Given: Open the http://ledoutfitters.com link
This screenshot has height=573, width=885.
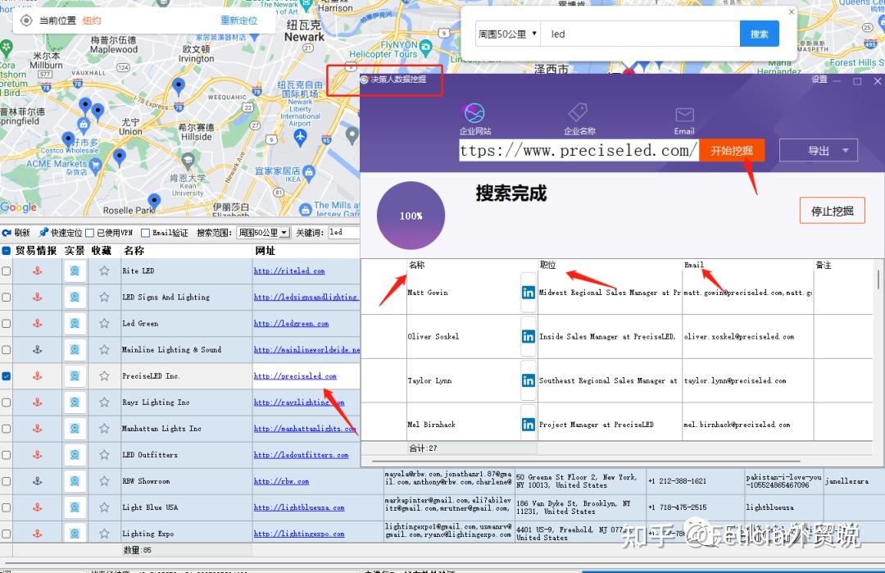Looking at the screenshot, I should (301, 454).
